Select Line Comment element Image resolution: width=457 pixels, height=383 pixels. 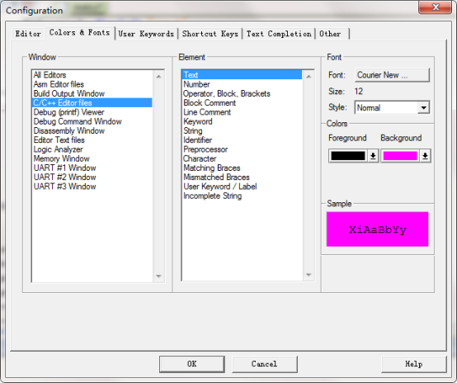(243, 112)
